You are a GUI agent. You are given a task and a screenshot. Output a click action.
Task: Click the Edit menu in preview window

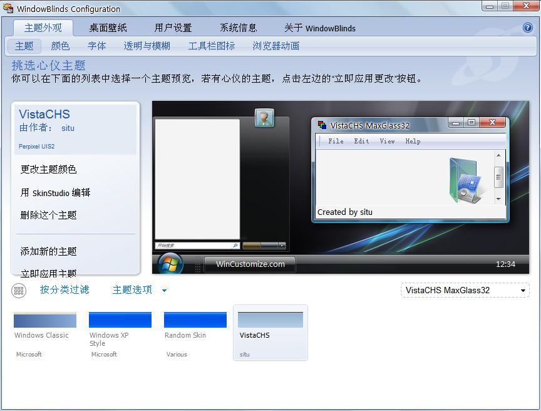361,141
